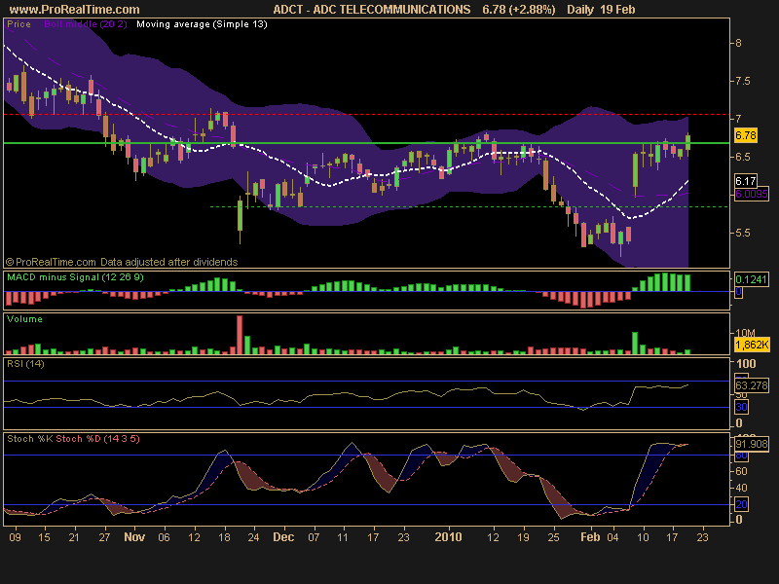Select the Boll middle (20 2) legend
779x584 pixels.
pyautogui.click(x=86, y=23)
